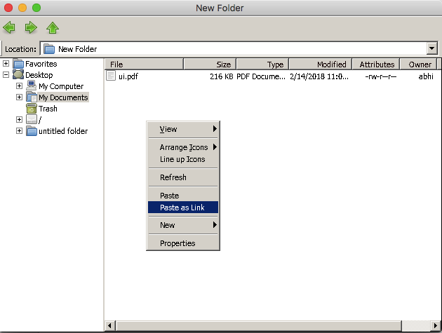Expand the Favorites tree node
The image size is (442, 333).
(x=6, y=64)
